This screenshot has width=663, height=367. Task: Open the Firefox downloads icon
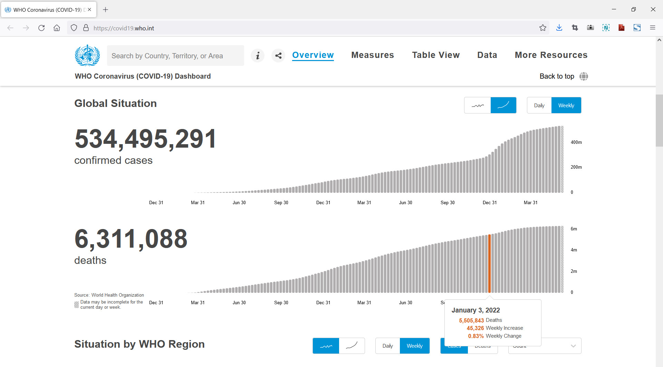tap(559, 28)
